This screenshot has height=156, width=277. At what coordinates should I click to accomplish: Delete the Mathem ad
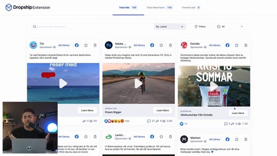[x=246, y=140]
